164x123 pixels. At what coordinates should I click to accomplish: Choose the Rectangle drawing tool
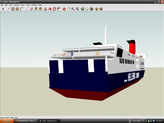click(x=13, y=9)
